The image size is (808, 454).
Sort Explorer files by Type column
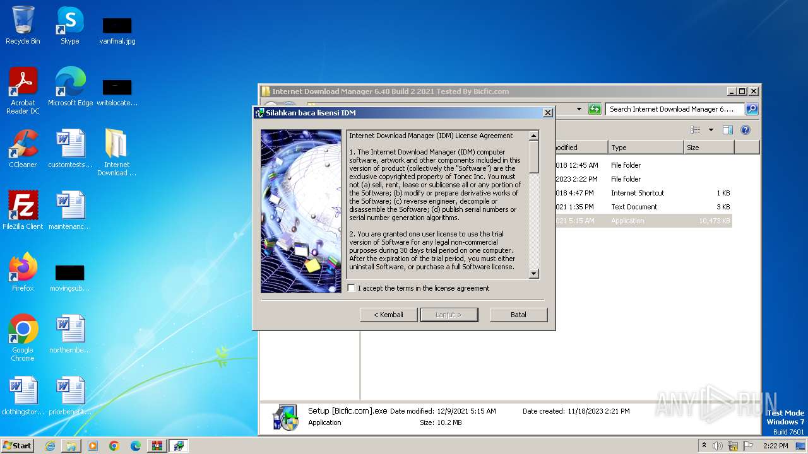coord(646,148)
